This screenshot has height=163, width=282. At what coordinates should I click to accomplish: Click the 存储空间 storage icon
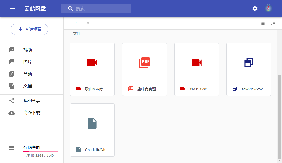[x=12, y=148]
